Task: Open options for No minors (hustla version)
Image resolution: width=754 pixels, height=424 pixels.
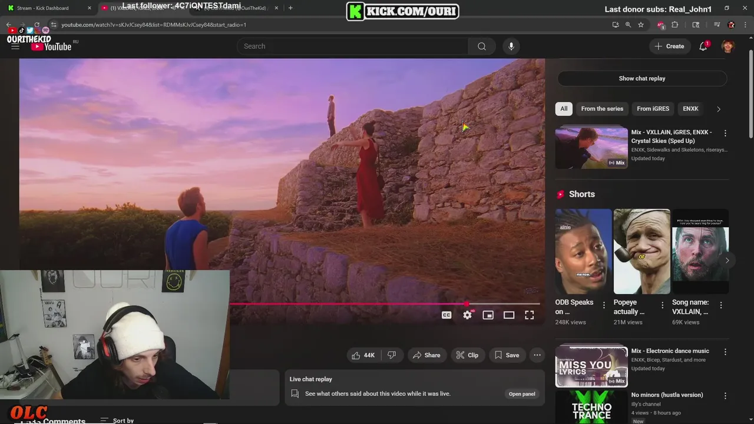Action: (x=725, y=396)
